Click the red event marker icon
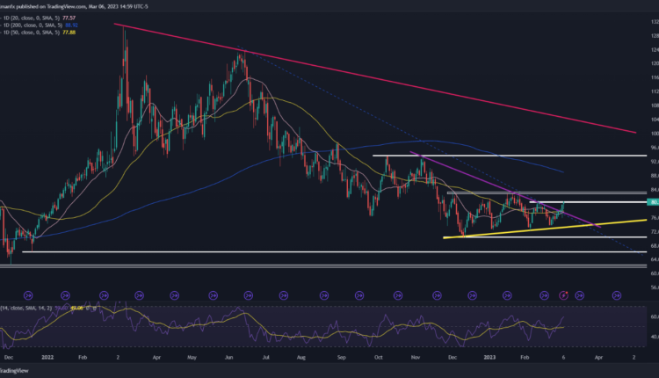The height and width of the screenshot is (378, 659). click(563, 294)
